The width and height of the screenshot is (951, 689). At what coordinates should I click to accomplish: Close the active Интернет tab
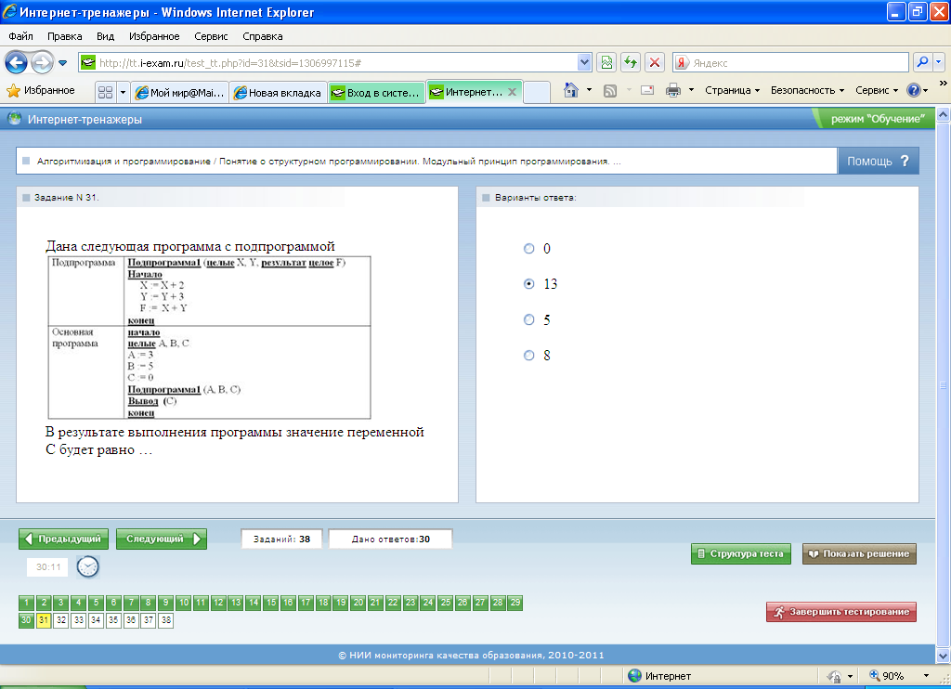click(x=512, y=92)
